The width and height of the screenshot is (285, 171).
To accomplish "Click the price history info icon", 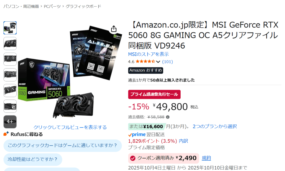I will pyautogui.click(x=168, y=117).
